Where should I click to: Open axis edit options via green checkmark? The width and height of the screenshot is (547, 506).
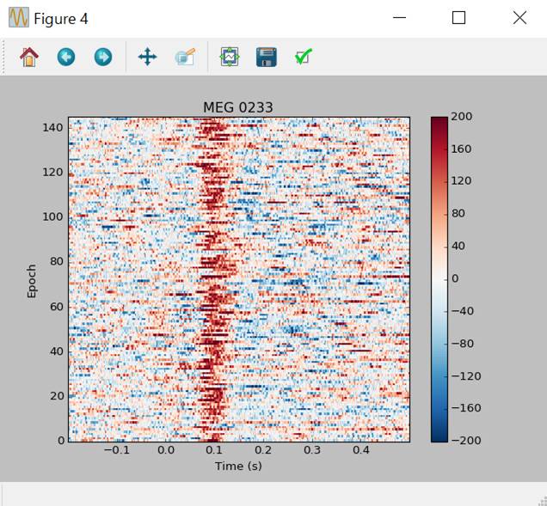(303, 58)
